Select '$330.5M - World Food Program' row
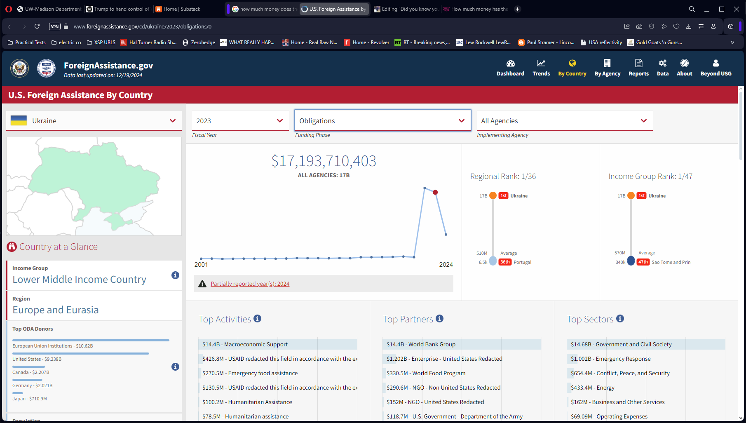The width and height of the screenshot is (746, 423). (462, 373)
